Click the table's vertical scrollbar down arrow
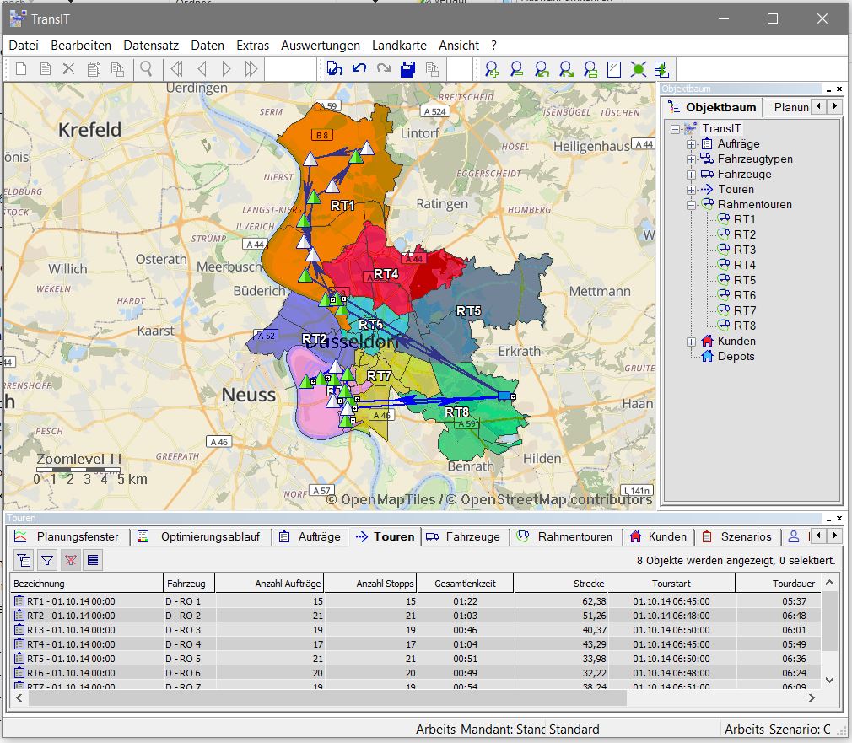 coord(830,680)
